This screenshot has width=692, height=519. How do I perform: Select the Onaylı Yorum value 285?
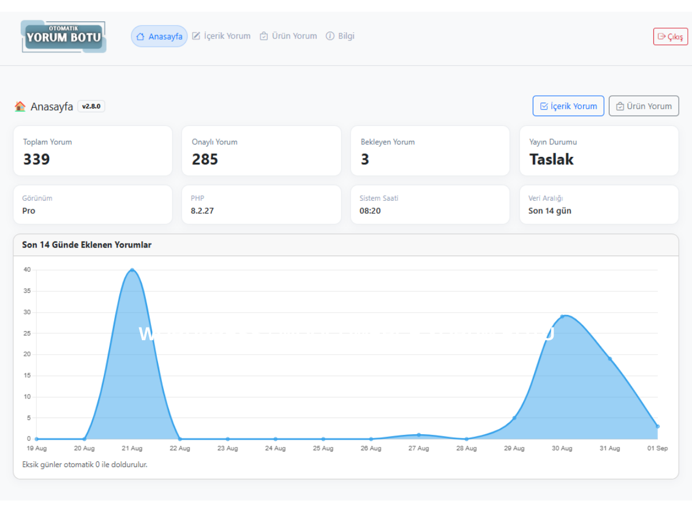(205, 159)
